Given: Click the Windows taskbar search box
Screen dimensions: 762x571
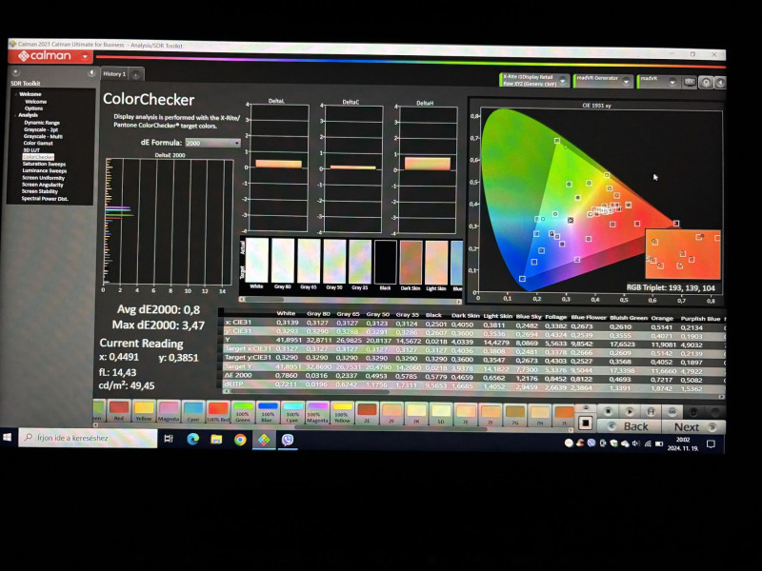Looking at the screenshot, I should pos(88,438).
